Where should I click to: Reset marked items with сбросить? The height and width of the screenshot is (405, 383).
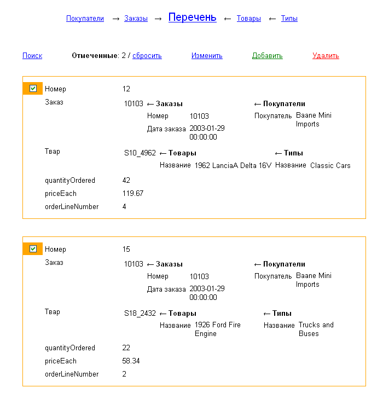147,56
